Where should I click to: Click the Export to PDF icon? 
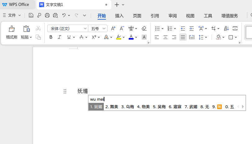[x=39, y=15]
